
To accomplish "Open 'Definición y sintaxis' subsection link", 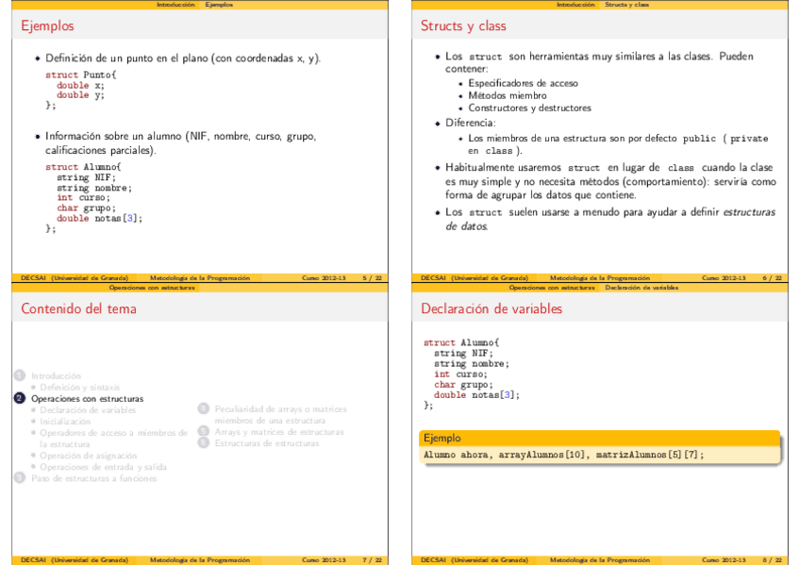I will [x=80, y=387].
